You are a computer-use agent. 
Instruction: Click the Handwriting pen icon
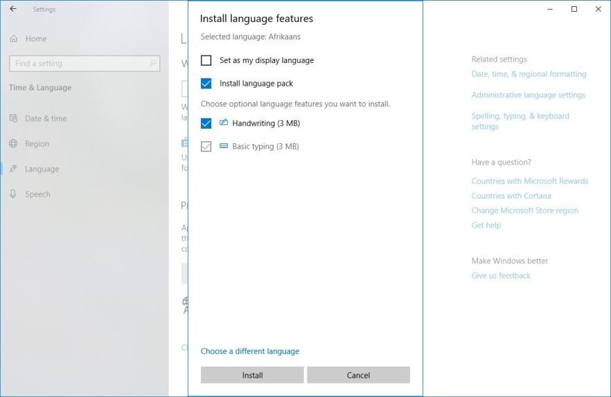tap(223, 123)
